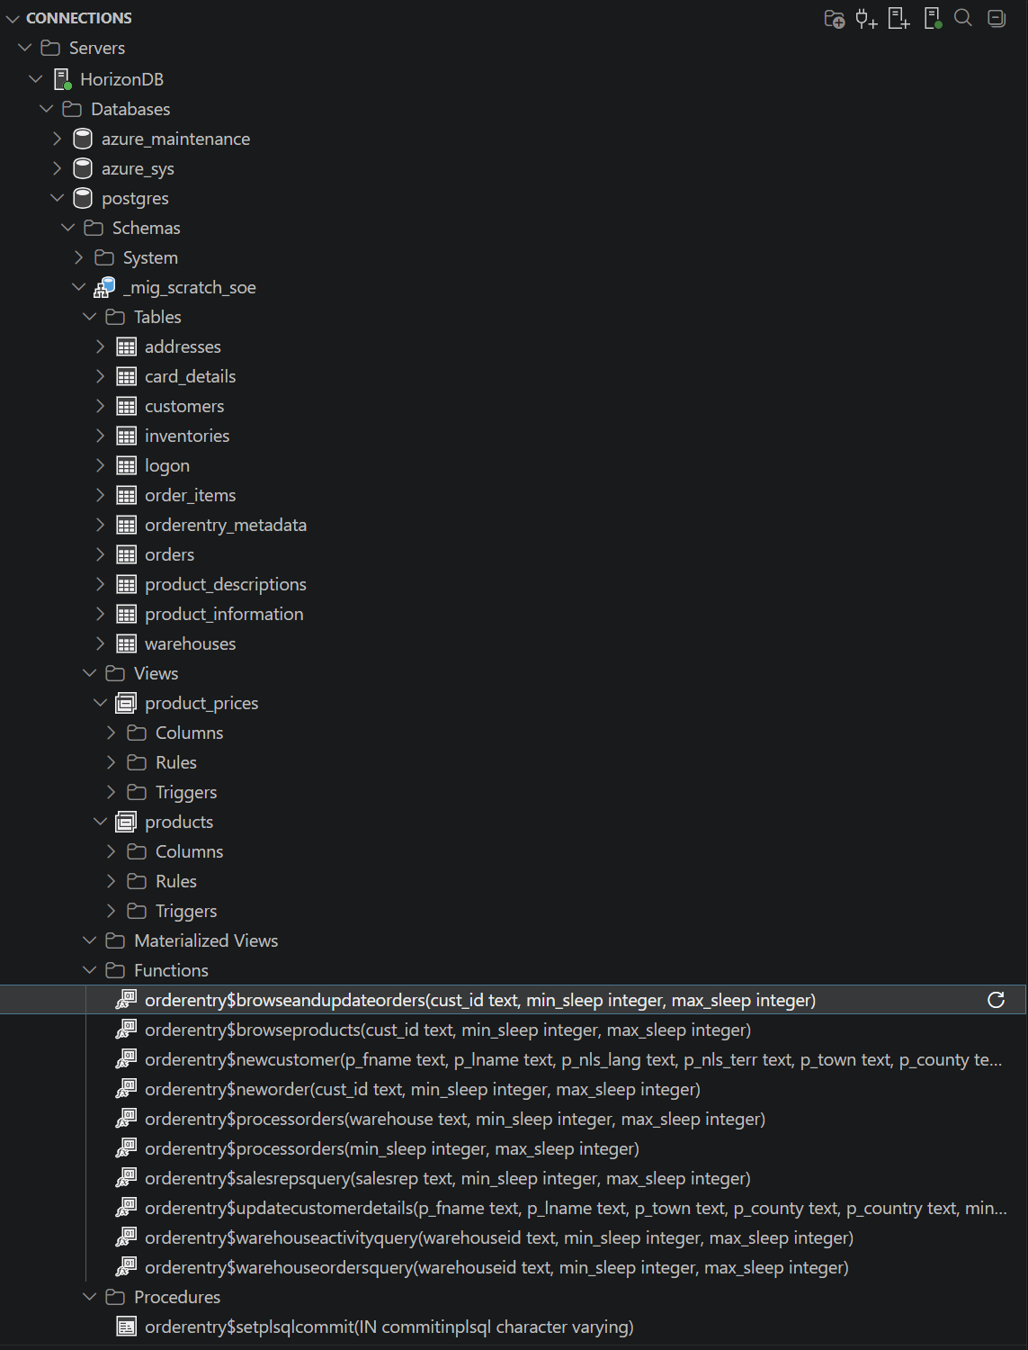
Task: Expand the azure_maintenance database chevron
Action: [x=58, y=139]
